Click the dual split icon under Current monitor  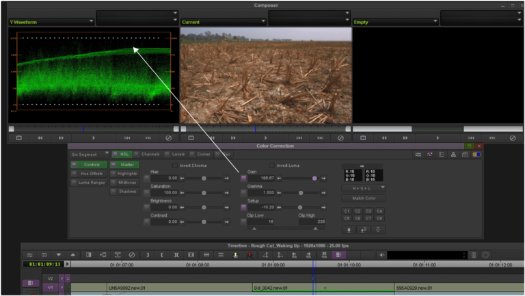point(191,138)
